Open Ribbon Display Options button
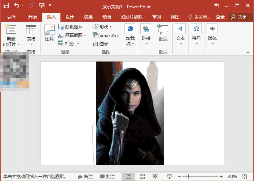The image size is (254, 181). 216,6
